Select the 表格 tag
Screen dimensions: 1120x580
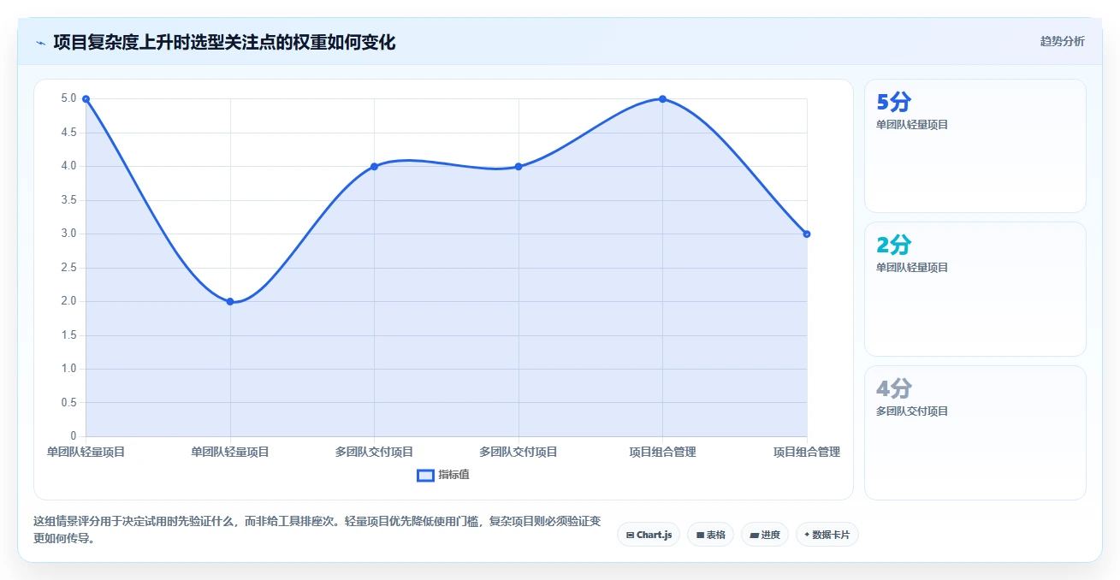[710, 535]
